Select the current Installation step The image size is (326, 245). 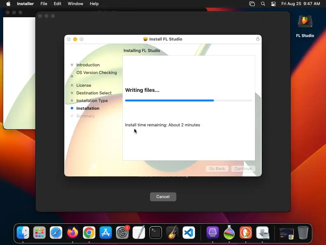(88, 108)
